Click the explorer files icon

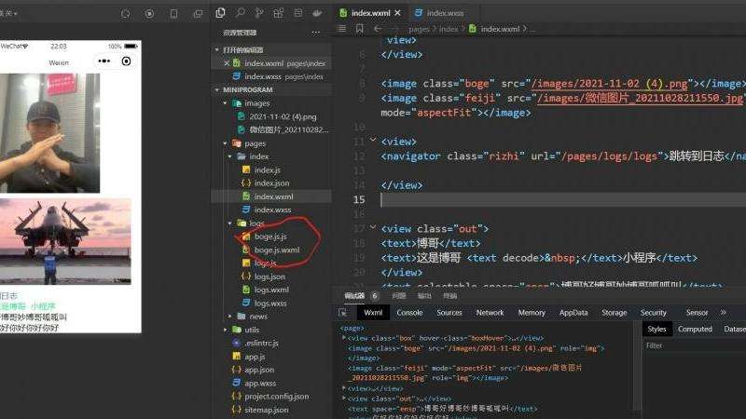220,13
